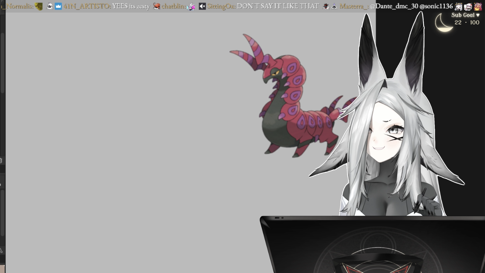Viewport: 485px width, 273px height.
Task: Click the username Masterra_ in chat
Action: point(354,6)
